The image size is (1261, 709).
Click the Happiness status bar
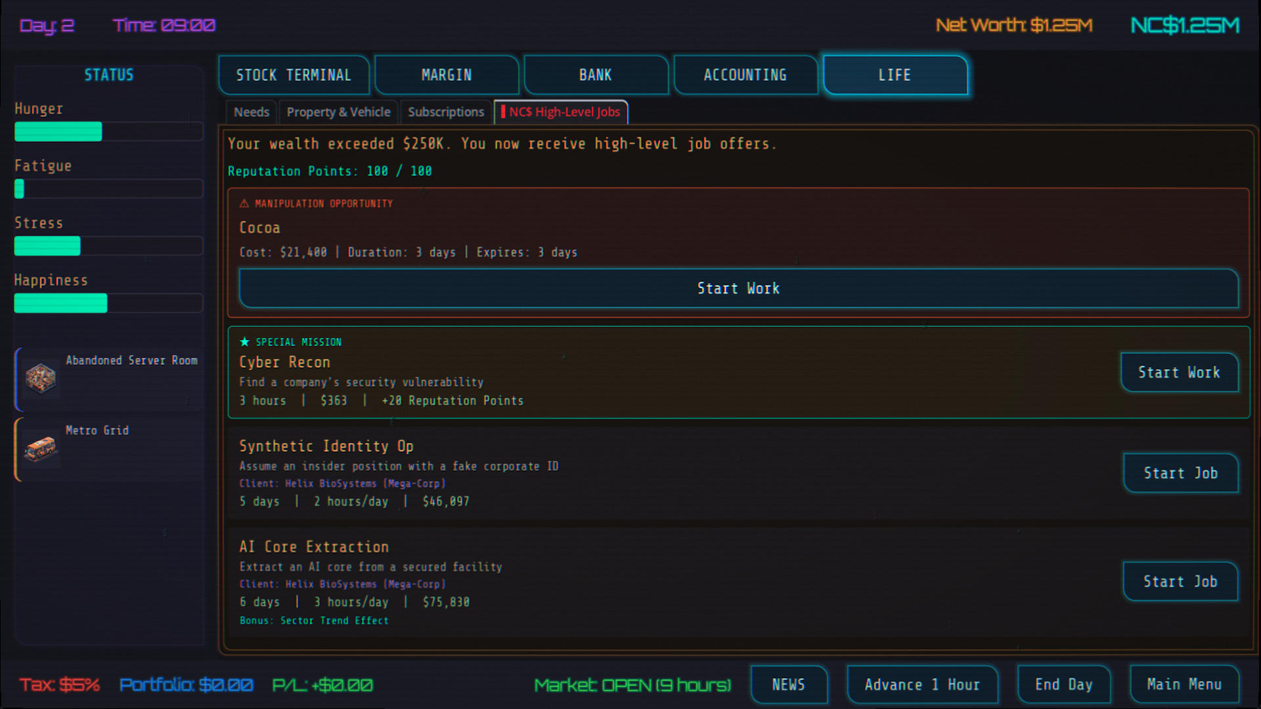109,303
